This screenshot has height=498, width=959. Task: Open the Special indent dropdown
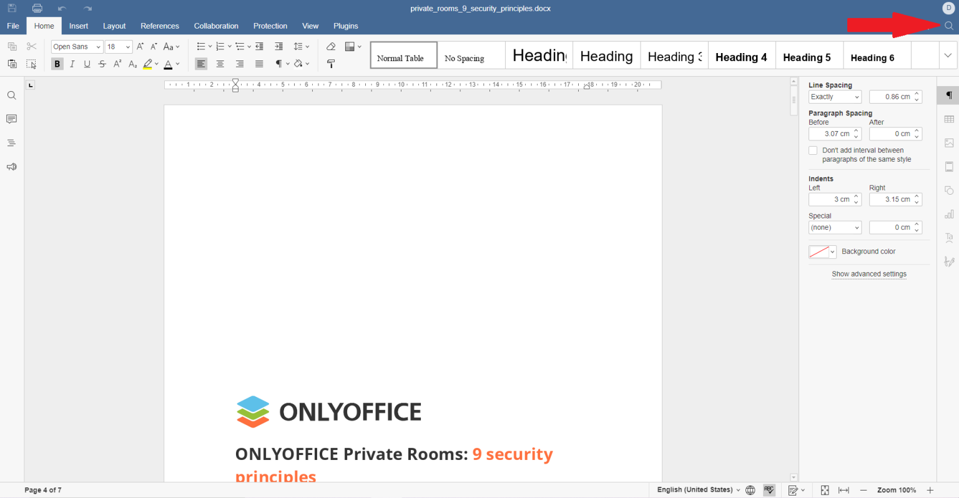(x=835, y=227)
